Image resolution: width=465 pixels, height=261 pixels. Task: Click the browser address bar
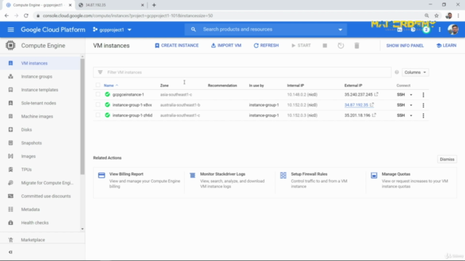point(228,16)
